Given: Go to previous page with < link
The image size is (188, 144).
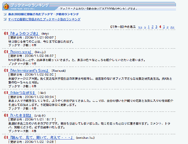Looking at the screenshot, I should pos(145,27).
